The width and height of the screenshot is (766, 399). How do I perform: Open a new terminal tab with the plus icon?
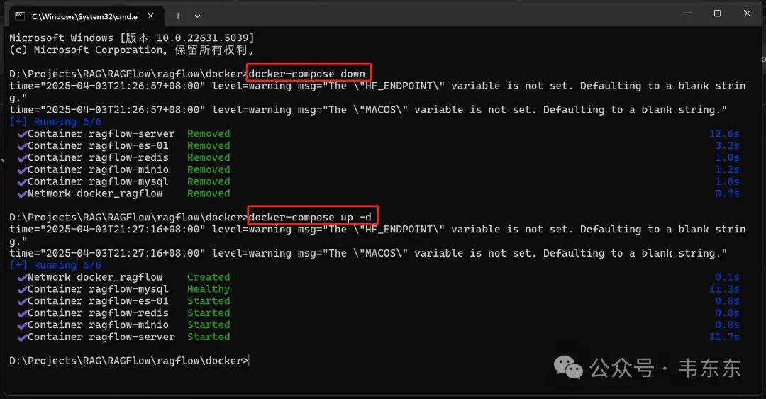click(178, 16)
